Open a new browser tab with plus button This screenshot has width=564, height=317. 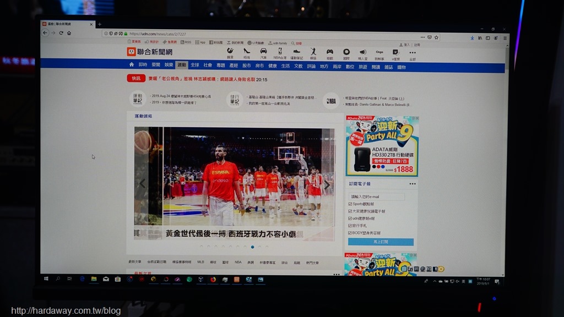(100, 24)
